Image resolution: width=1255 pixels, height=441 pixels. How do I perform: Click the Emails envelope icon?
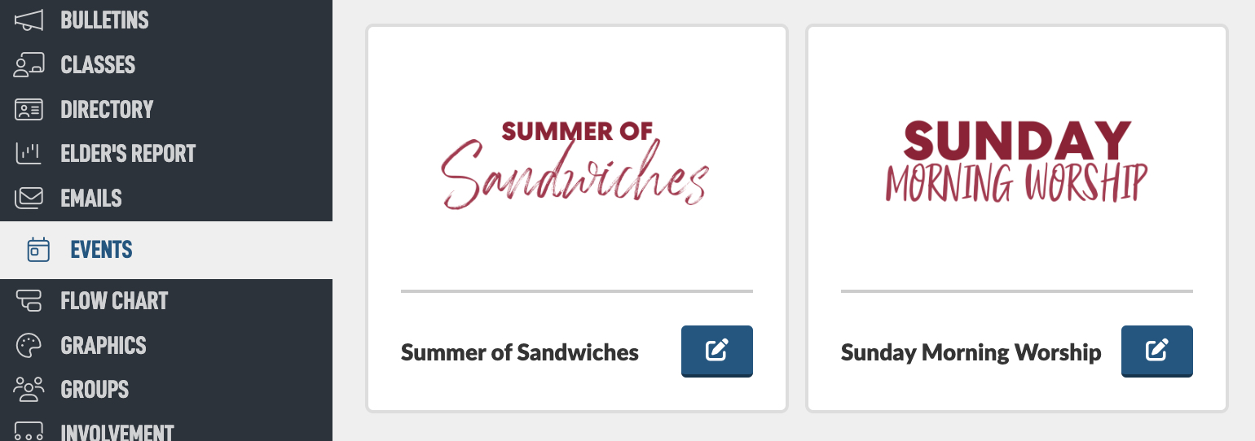pyautogui.click(x=29, y=198)
